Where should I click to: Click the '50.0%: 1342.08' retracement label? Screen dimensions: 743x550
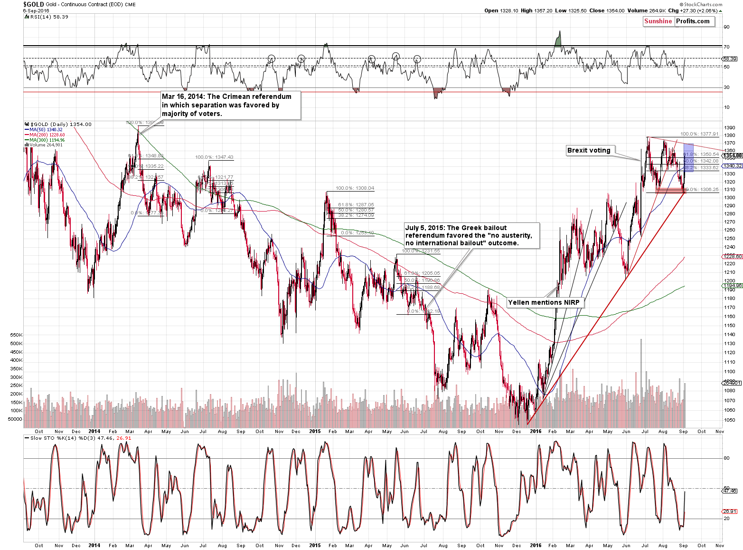[701, 161]
